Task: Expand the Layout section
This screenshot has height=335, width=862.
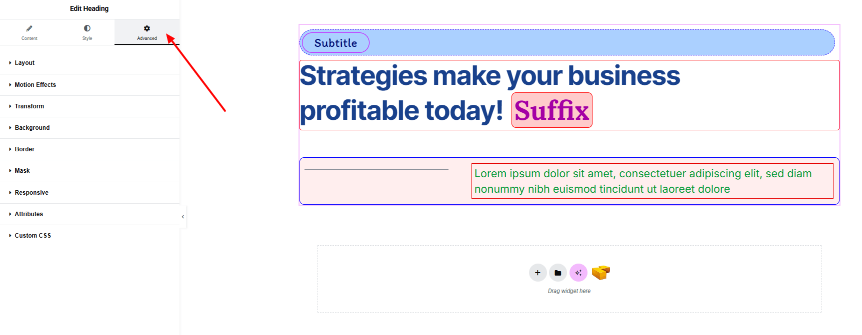Action: (24, 63)
